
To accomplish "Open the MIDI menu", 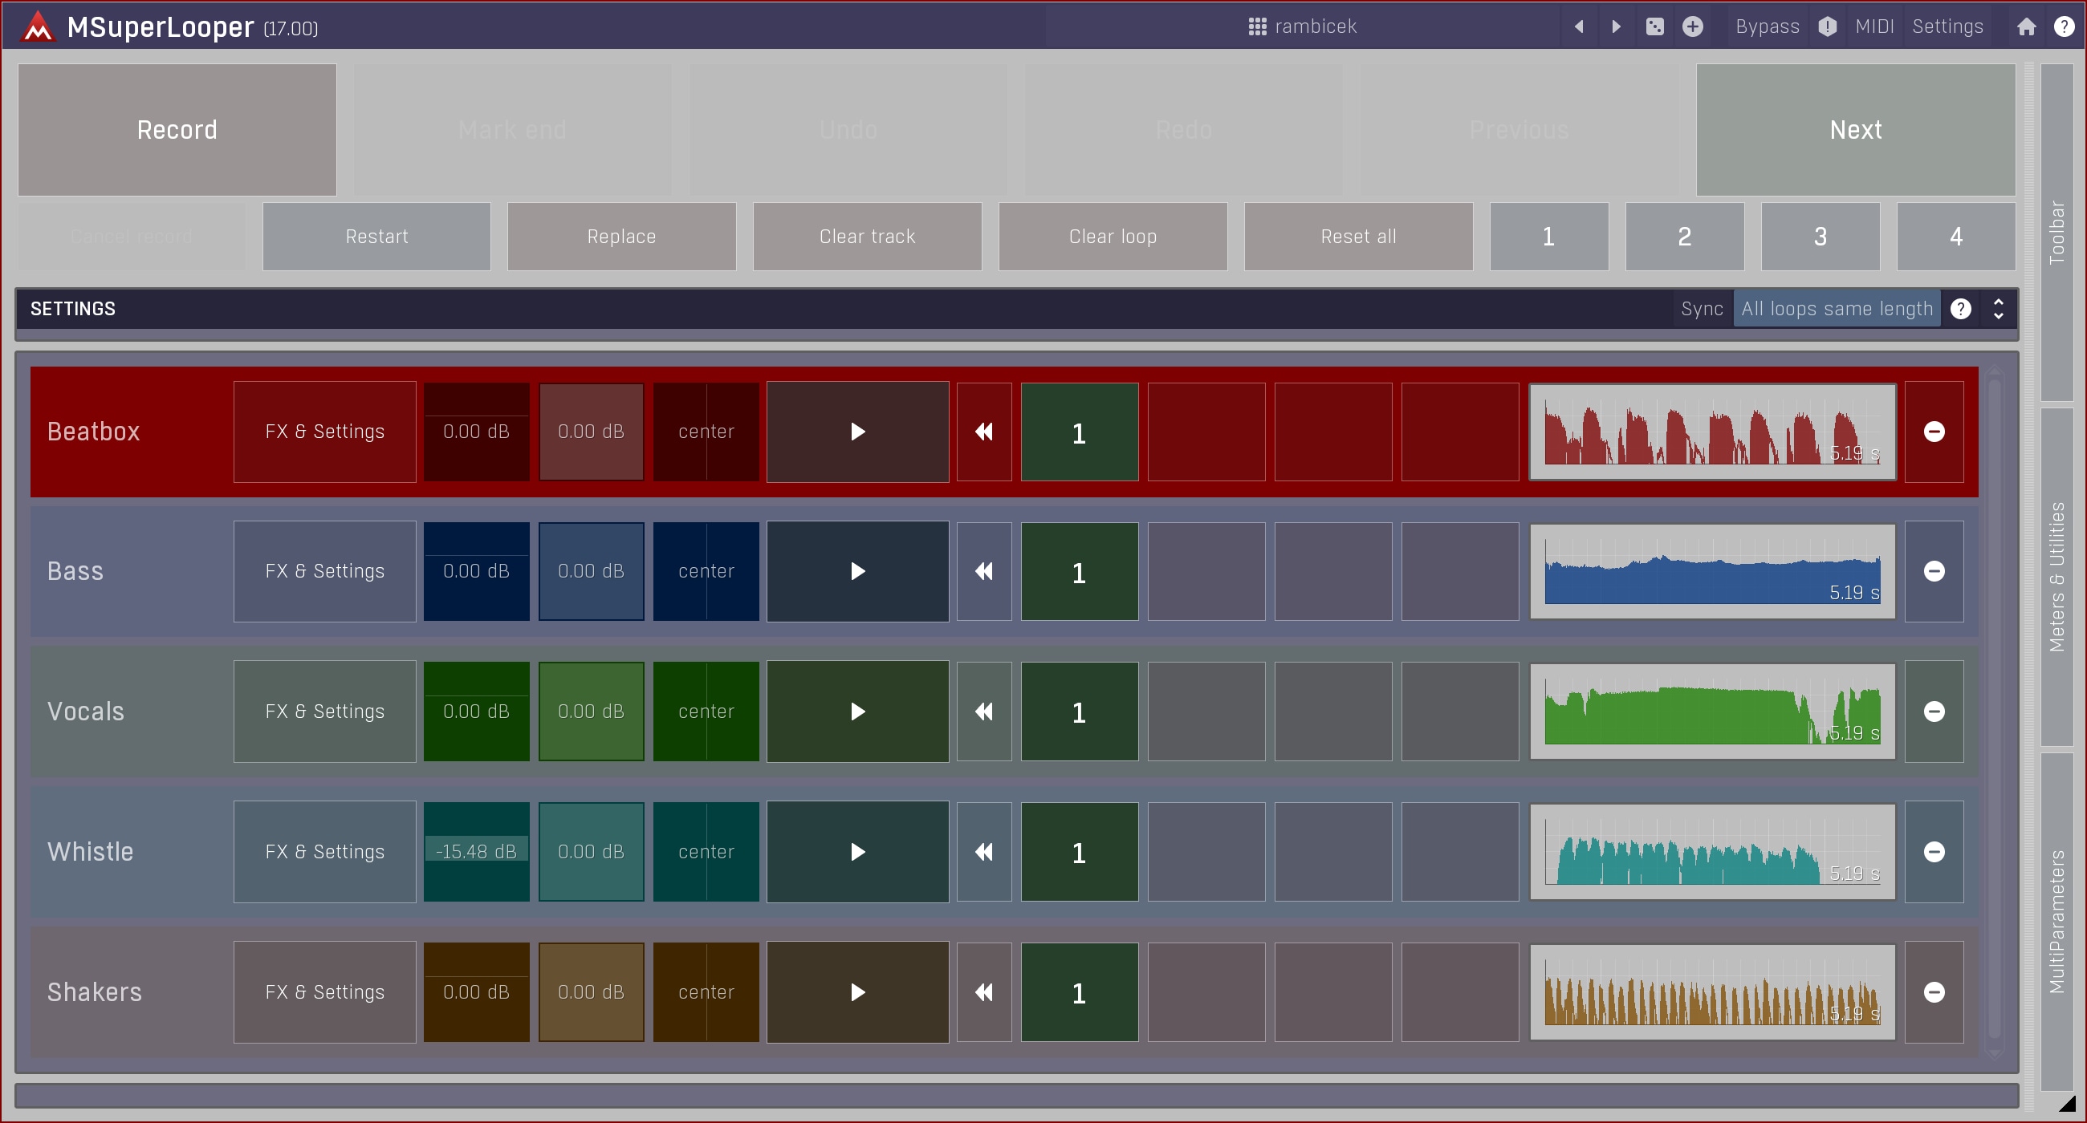I will (1874, 26).
